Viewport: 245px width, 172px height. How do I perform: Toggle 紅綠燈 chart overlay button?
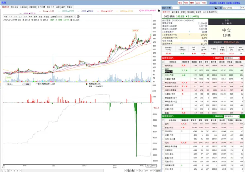pos(53,17)
